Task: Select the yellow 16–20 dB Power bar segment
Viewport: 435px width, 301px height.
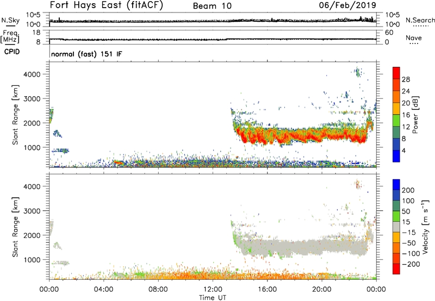Action: [396, 108]
